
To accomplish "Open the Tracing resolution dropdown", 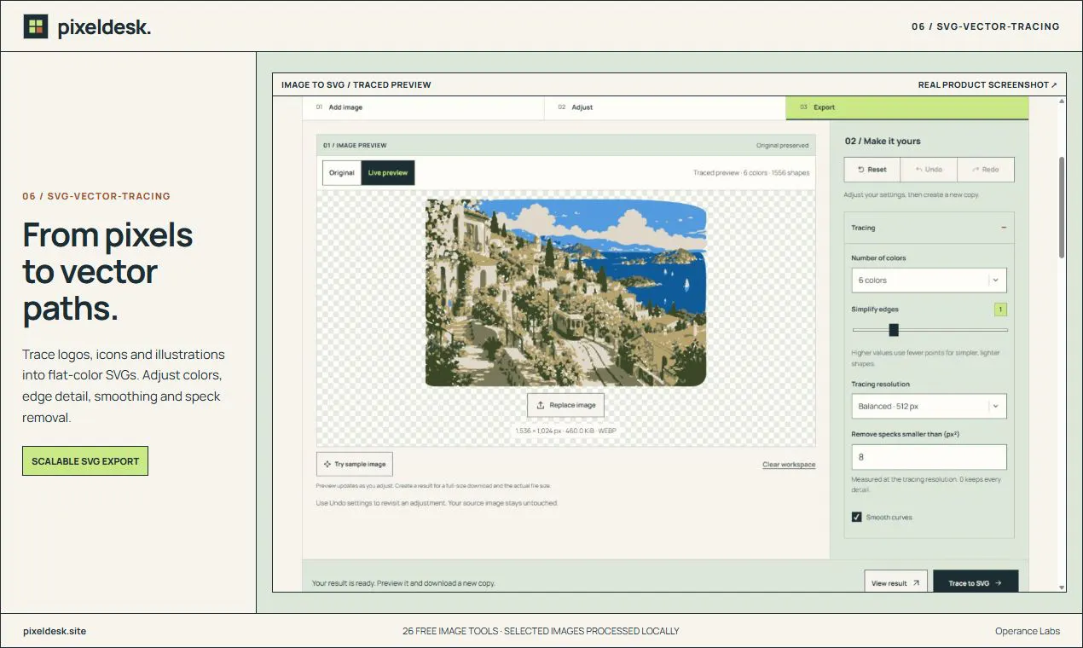I will [929, 407].
